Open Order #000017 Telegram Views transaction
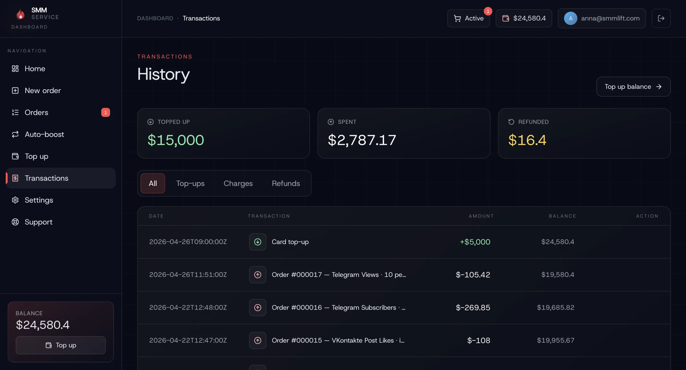Viewport: 686px width, 370px height. tap(339, 275)
